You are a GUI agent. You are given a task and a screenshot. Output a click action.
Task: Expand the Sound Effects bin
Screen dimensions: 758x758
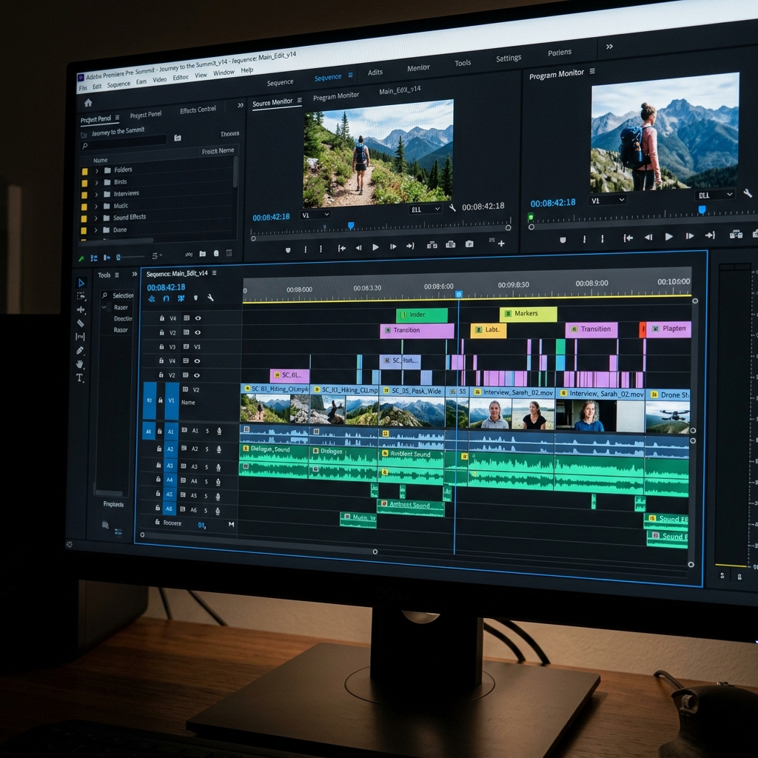pyautogui.click(x=95, y=218)
